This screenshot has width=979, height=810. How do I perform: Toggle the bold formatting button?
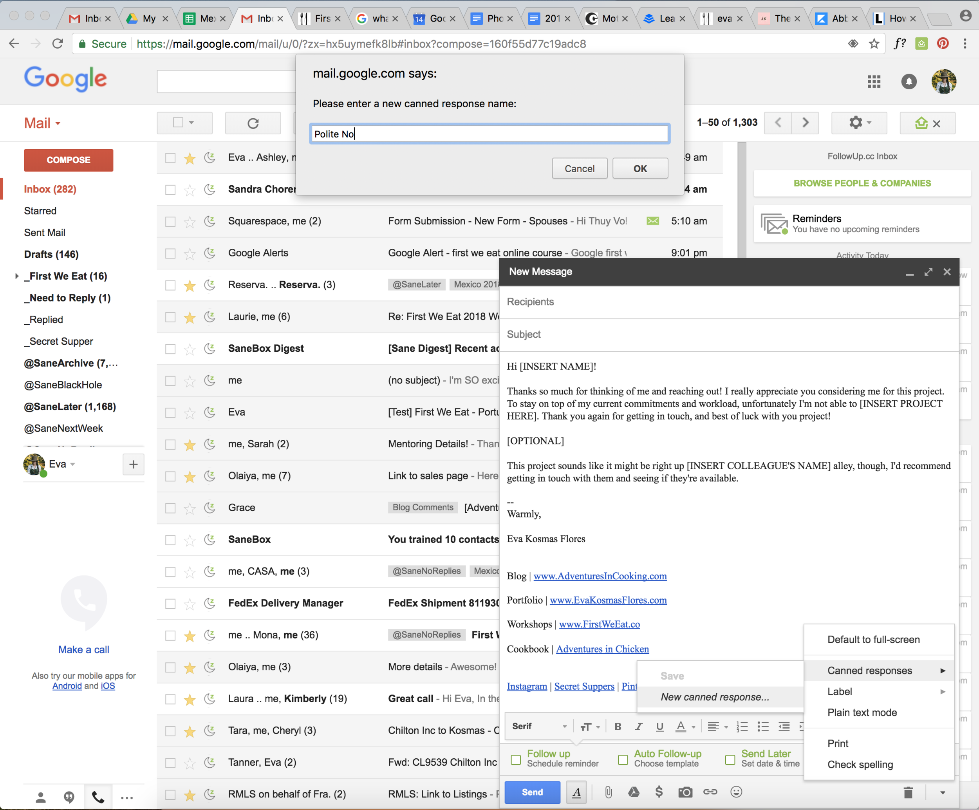[618, 727]
